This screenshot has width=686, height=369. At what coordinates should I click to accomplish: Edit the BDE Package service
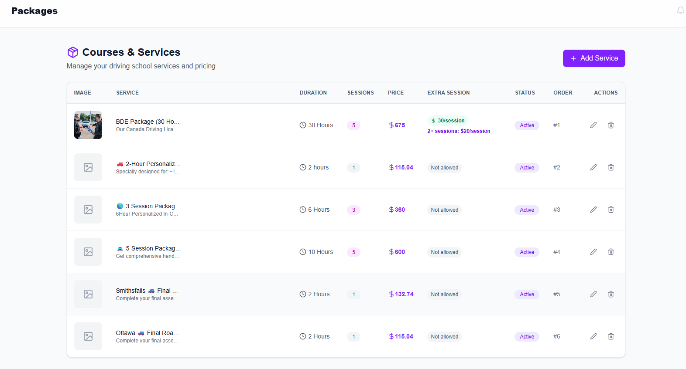coord(593,125)
